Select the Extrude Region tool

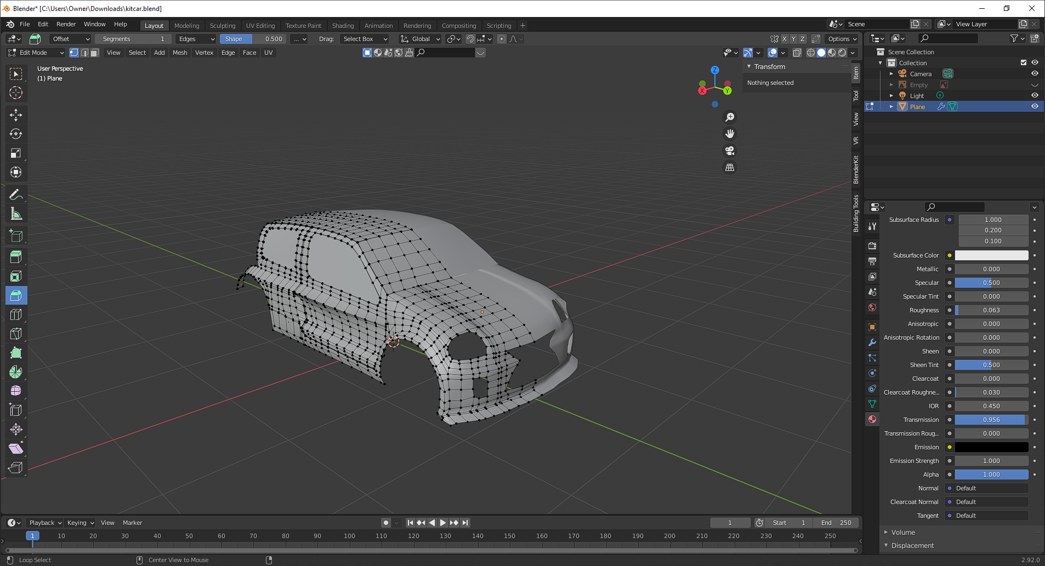(16, 256)
